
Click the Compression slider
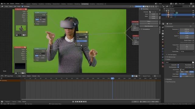tap(187, 76)
